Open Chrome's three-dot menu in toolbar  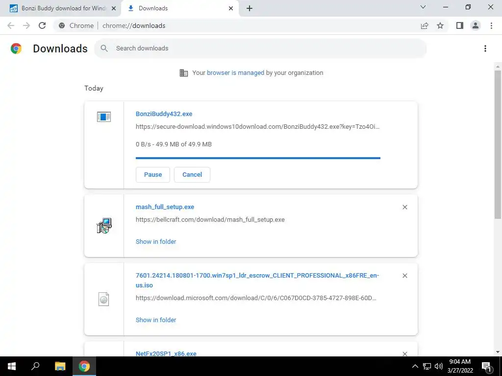point(491,25)
